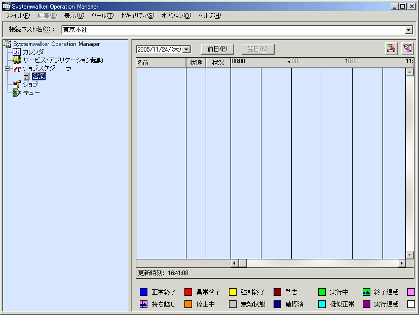Image resolution: width=419 pixels, height=315 pixels.
Task: Click the horizontal scrollbar thumb
Action: (242, 263)
